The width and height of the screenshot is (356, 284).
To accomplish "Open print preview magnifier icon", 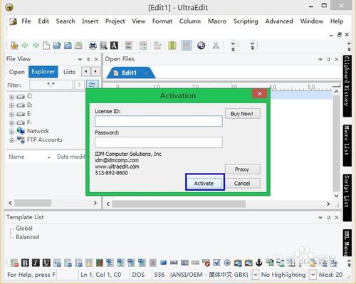I will click(103, 46).
